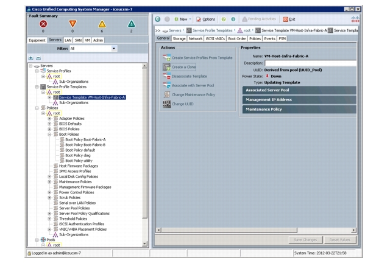390x263 pixels.
Task: Click the critical faults red icon
Action: click(x=43, y=24)
